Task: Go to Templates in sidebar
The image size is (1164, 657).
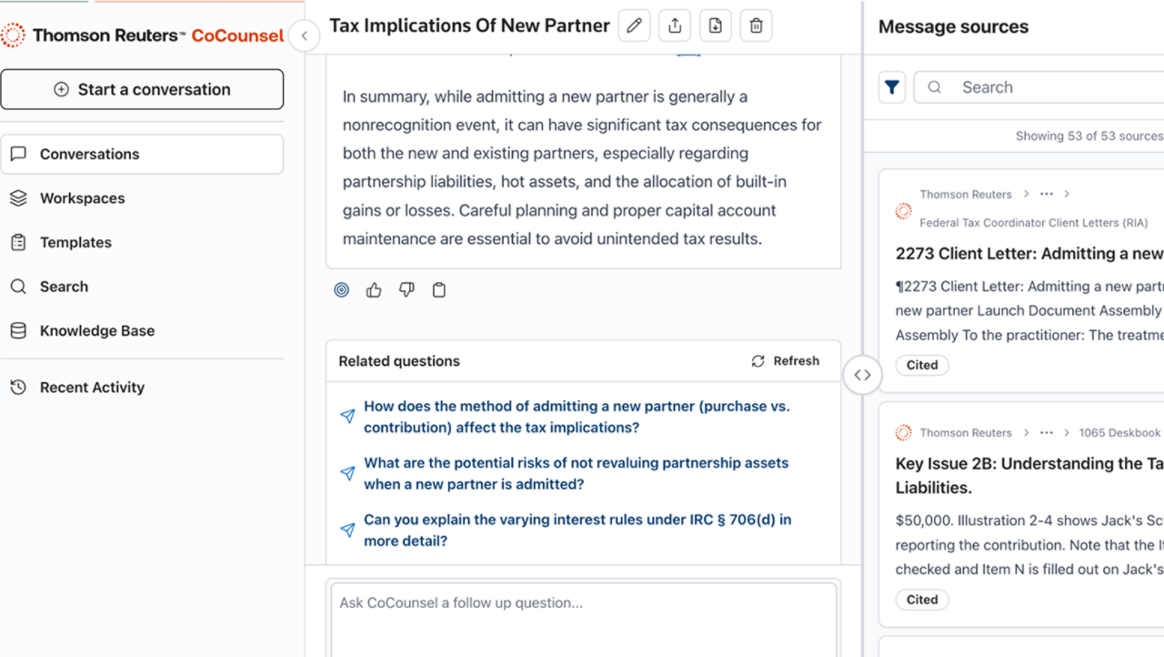Action: (x=75, y=243)
